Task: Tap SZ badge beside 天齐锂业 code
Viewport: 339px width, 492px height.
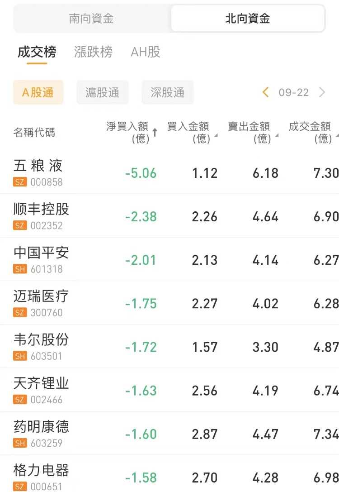Action: coord(20,400)
